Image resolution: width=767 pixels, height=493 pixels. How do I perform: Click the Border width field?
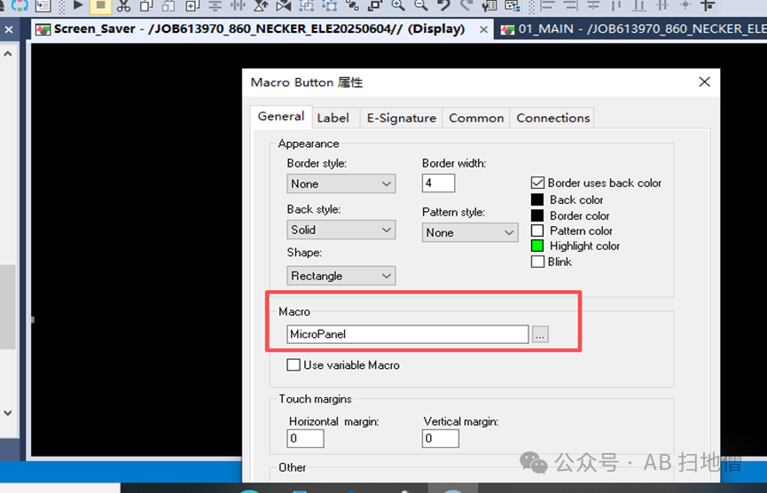(x=438, y=184)
